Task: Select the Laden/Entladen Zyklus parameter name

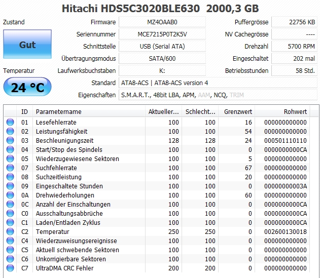Action: click(x=68, y=223)
